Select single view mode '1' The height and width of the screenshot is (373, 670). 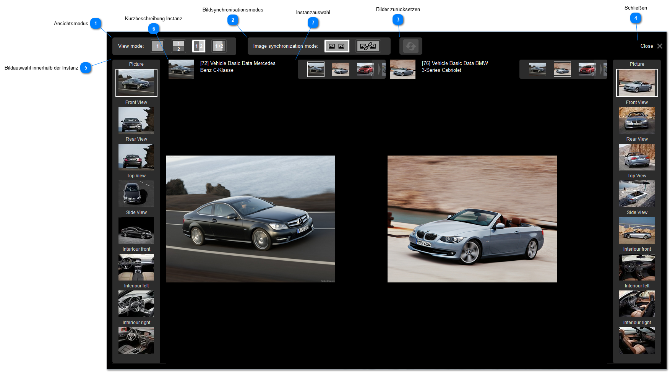(157, 46)
